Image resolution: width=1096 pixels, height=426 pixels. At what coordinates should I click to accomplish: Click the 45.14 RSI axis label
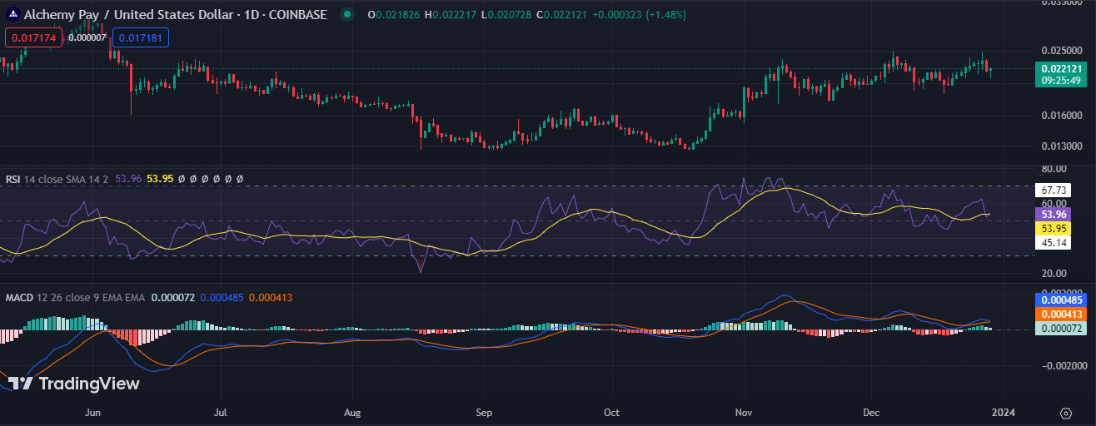(x=1052, y=243)
